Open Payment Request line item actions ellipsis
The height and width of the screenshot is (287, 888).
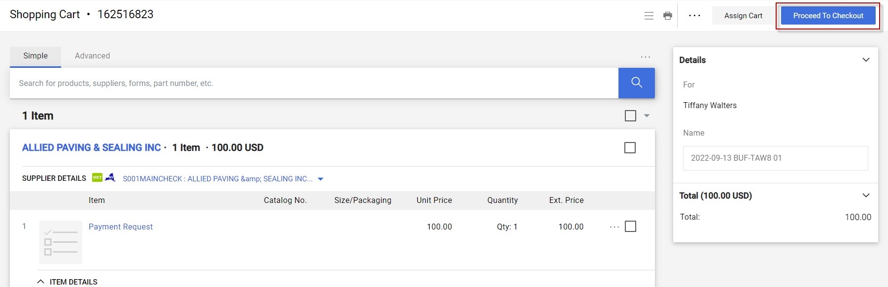click(x=614, y=227)
